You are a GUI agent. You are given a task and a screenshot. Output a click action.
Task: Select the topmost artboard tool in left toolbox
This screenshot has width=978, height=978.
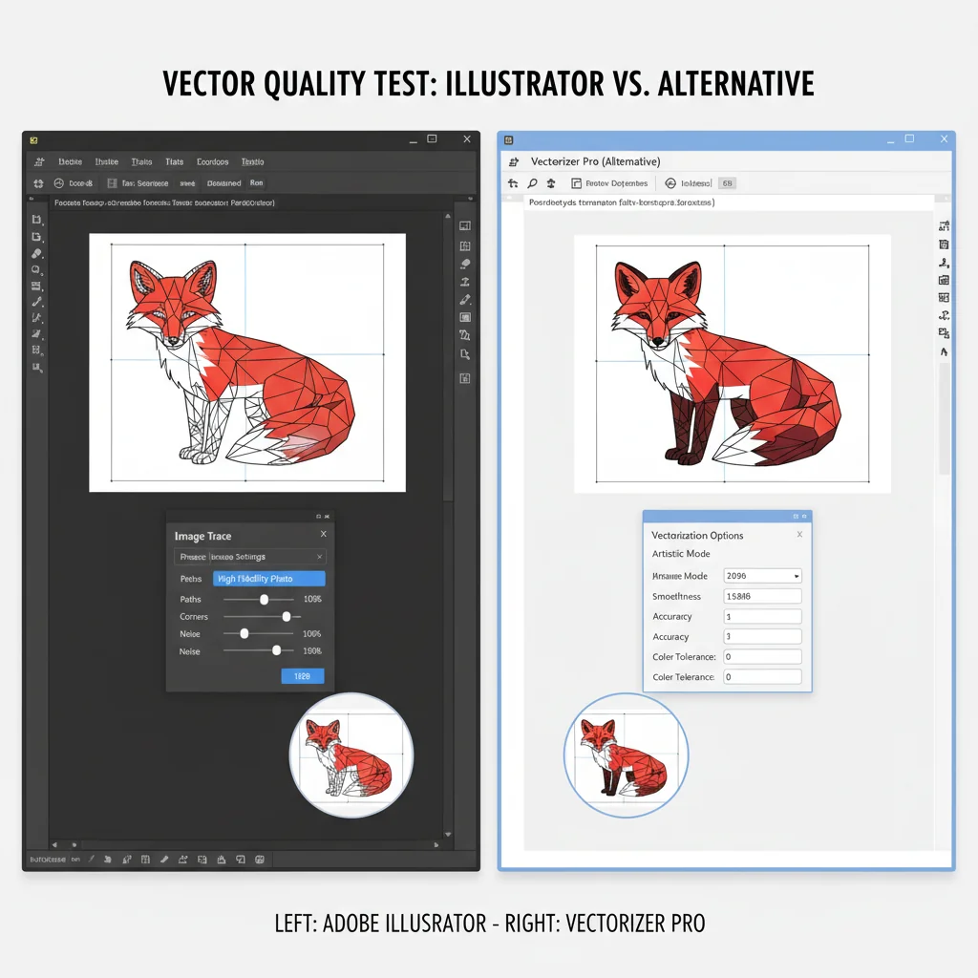click(x=37, y=220)
